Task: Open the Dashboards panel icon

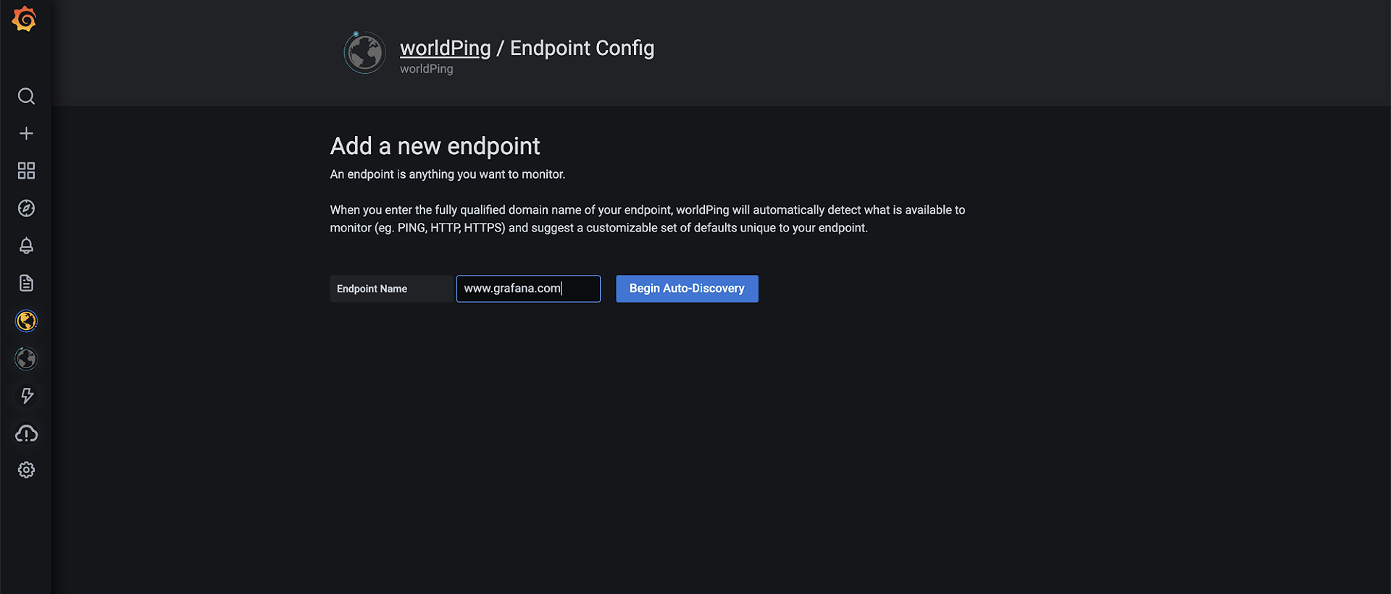Action: (x=26, y=171)
